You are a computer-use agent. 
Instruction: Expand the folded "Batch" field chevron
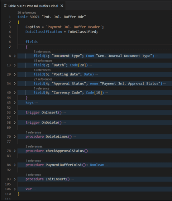click(x=15, y=65)
